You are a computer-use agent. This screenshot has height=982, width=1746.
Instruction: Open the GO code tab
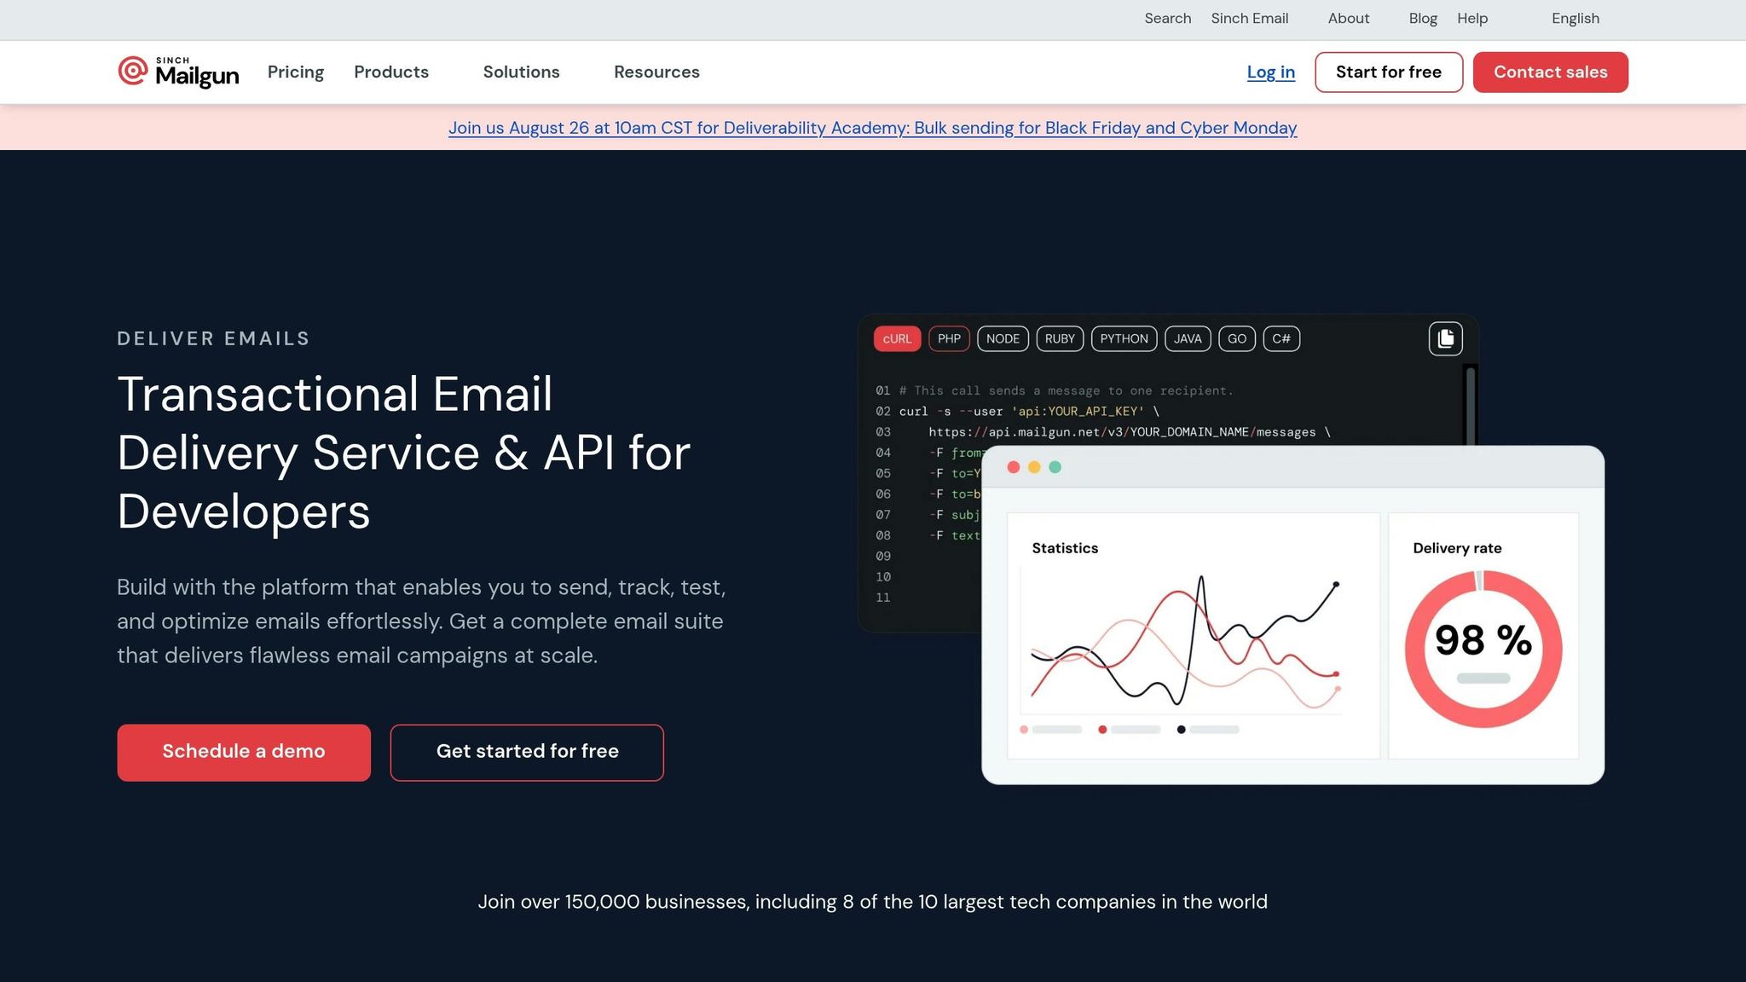pyautogui.click(x=1237, y=338)
